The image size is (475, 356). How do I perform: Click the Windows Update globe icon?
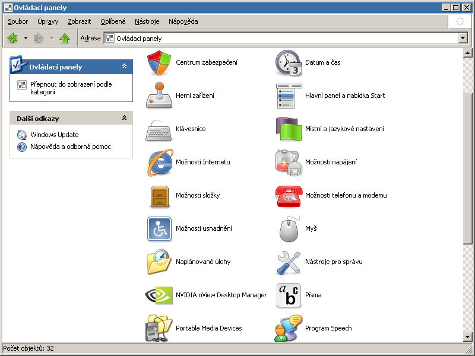coord(22,135)
